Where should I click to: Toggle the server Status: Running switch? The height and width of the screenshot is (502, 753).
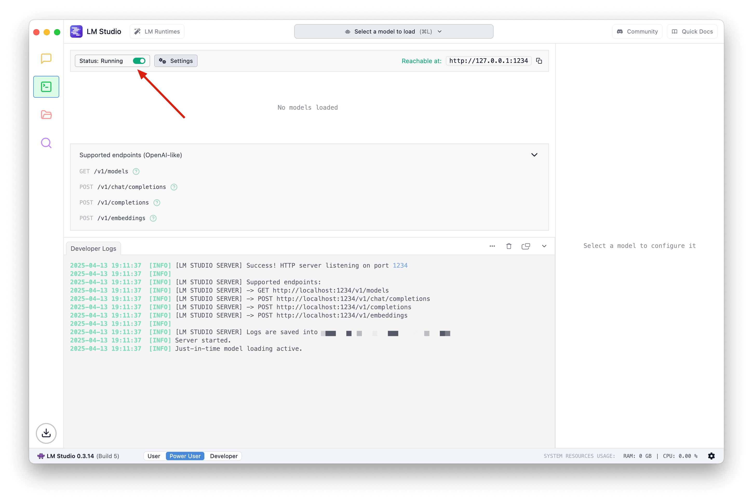click(x=139, y=61)
